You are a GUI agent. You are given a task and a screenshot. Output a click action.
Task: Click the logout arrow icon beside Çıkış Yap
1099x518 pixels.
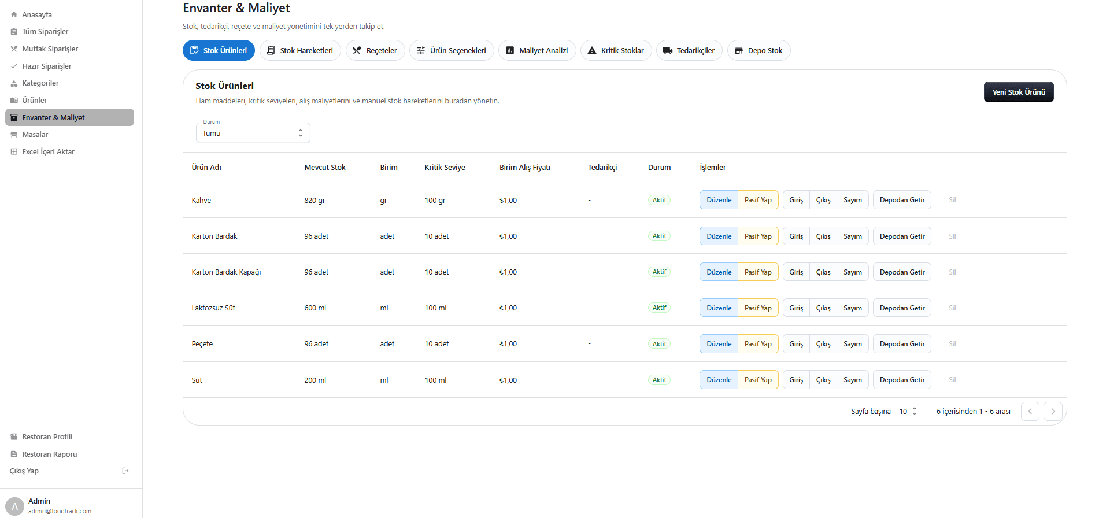125,471
